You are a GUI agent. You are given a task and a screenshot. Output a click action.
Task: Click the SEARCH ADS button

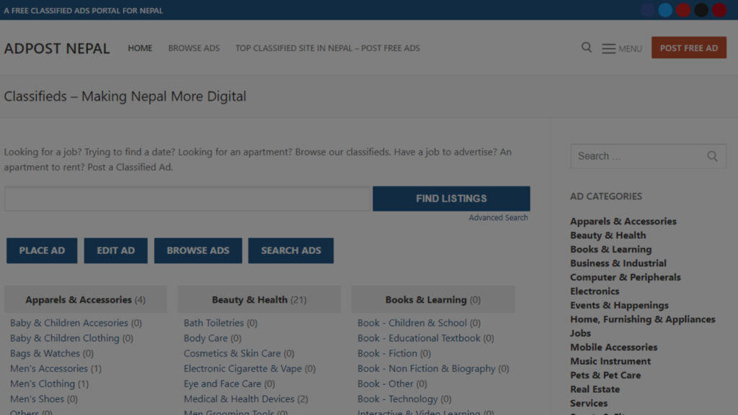[x=291, y=250]
